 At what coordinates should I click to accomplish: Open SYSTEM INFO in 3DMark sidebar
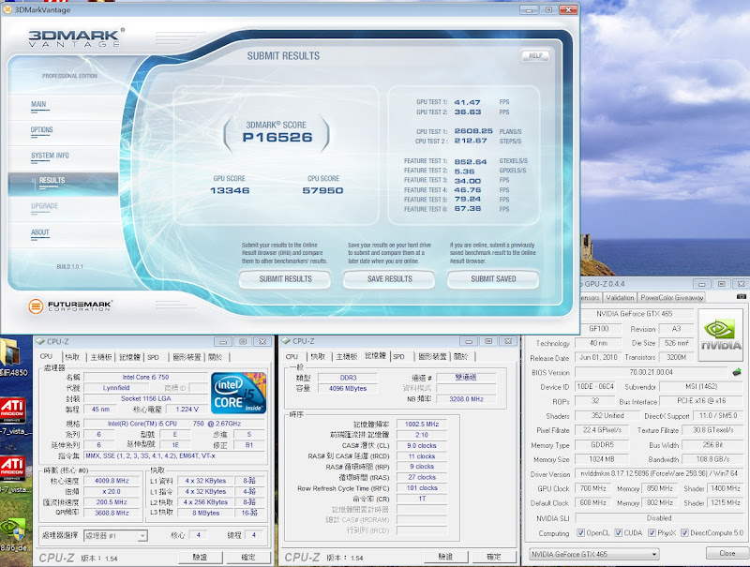50,156
